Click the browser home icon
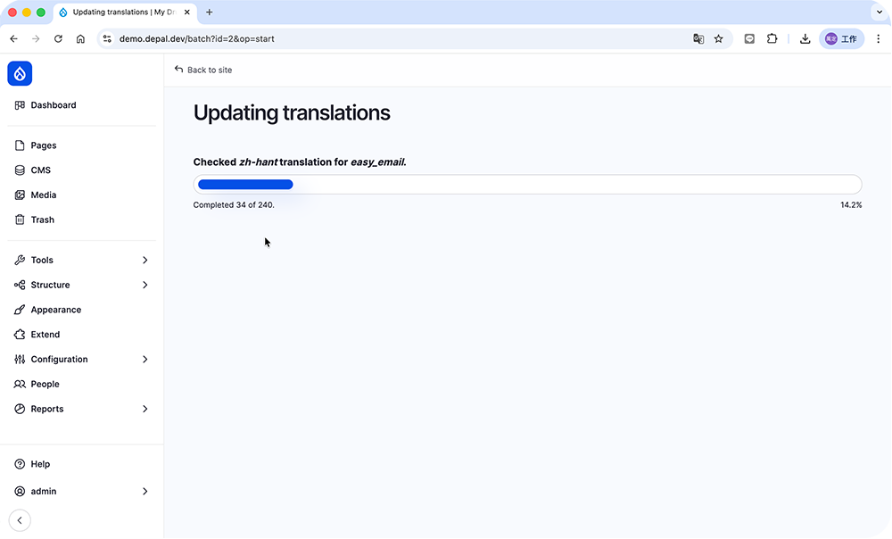892x539 pixels. (x=80, y=39)
